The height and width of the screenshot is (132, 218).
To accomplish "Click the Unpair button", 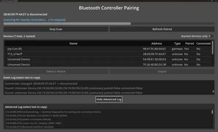I will (x=162, y=71).
